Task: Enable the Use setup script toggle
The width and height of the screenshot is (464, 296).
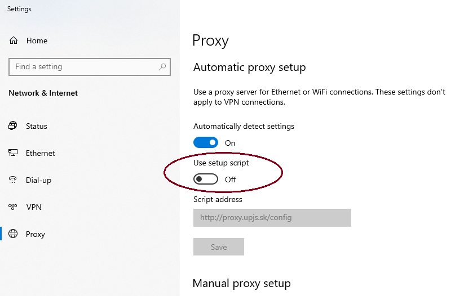Action: 206,179
